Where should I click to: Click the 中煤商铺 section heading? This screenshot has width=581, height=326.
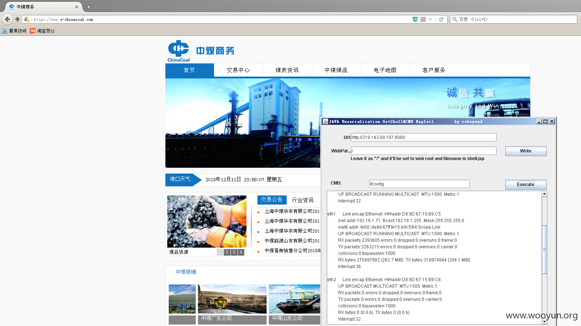point(186,272)
